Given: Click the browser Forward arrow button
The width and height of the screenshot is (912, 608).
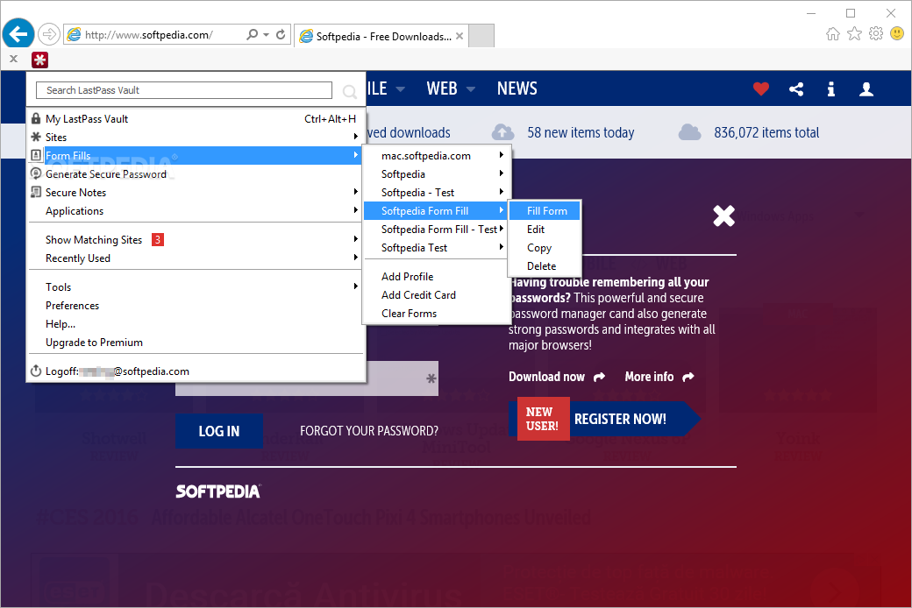Looking at the screenshot, I should 49,34.
